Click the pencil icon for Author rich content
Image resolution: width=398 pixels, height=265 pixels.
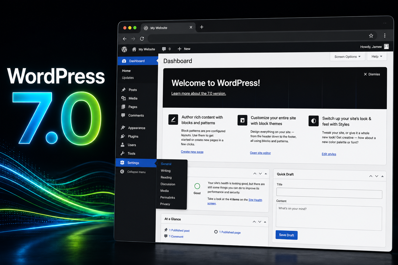point(173,119)
